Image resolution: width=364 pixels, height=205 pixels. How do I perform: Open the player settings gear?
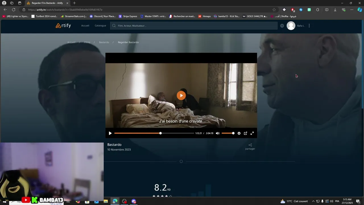pos(239,133)
